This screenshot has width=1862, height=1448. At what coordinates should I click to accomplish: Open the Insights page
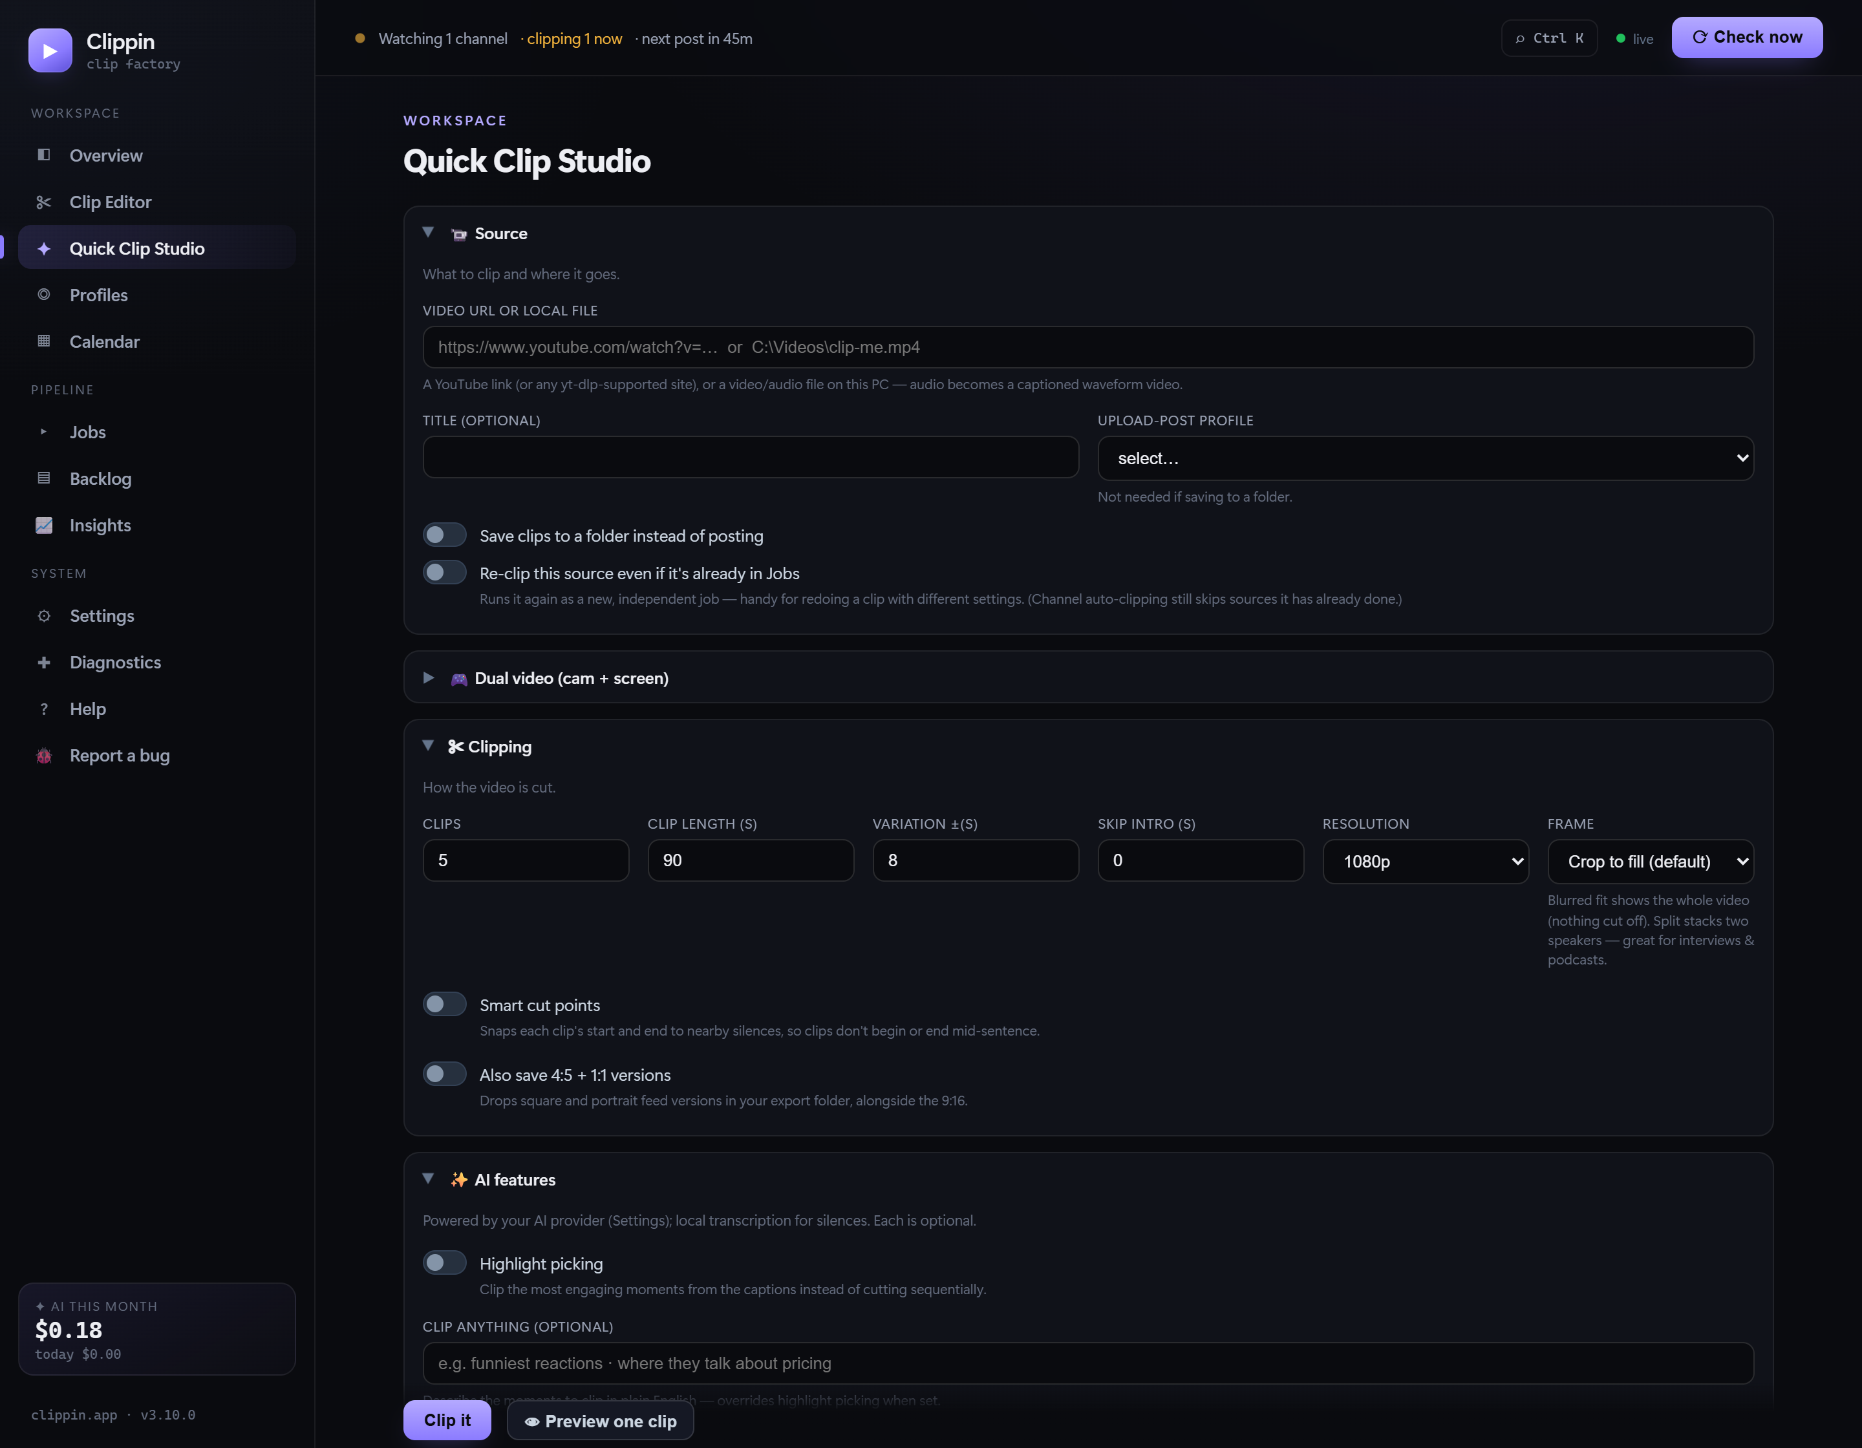(x=157, y=525)
